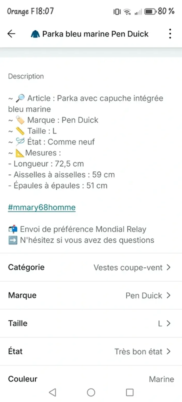Tap the vibrate mode status icon
The height and width of the screenshot is (402, 182).
(x=117, y=12)
